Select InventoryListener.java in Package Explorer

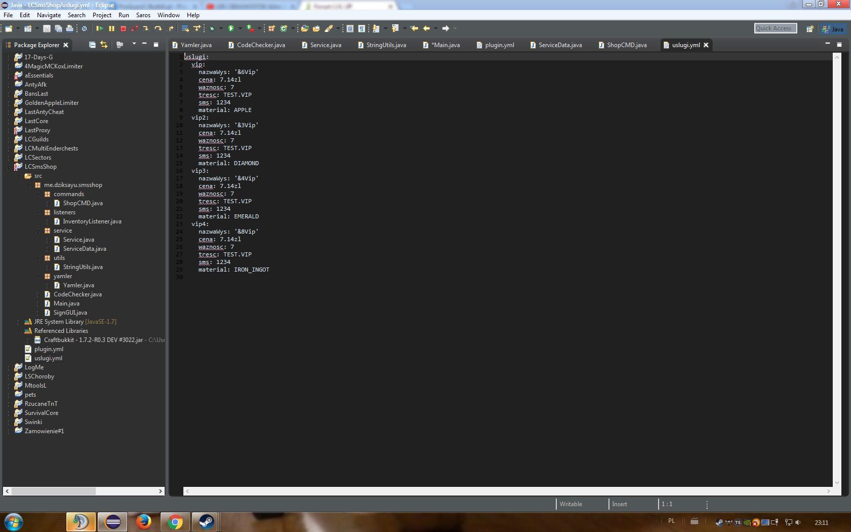[x=92, y=221]
